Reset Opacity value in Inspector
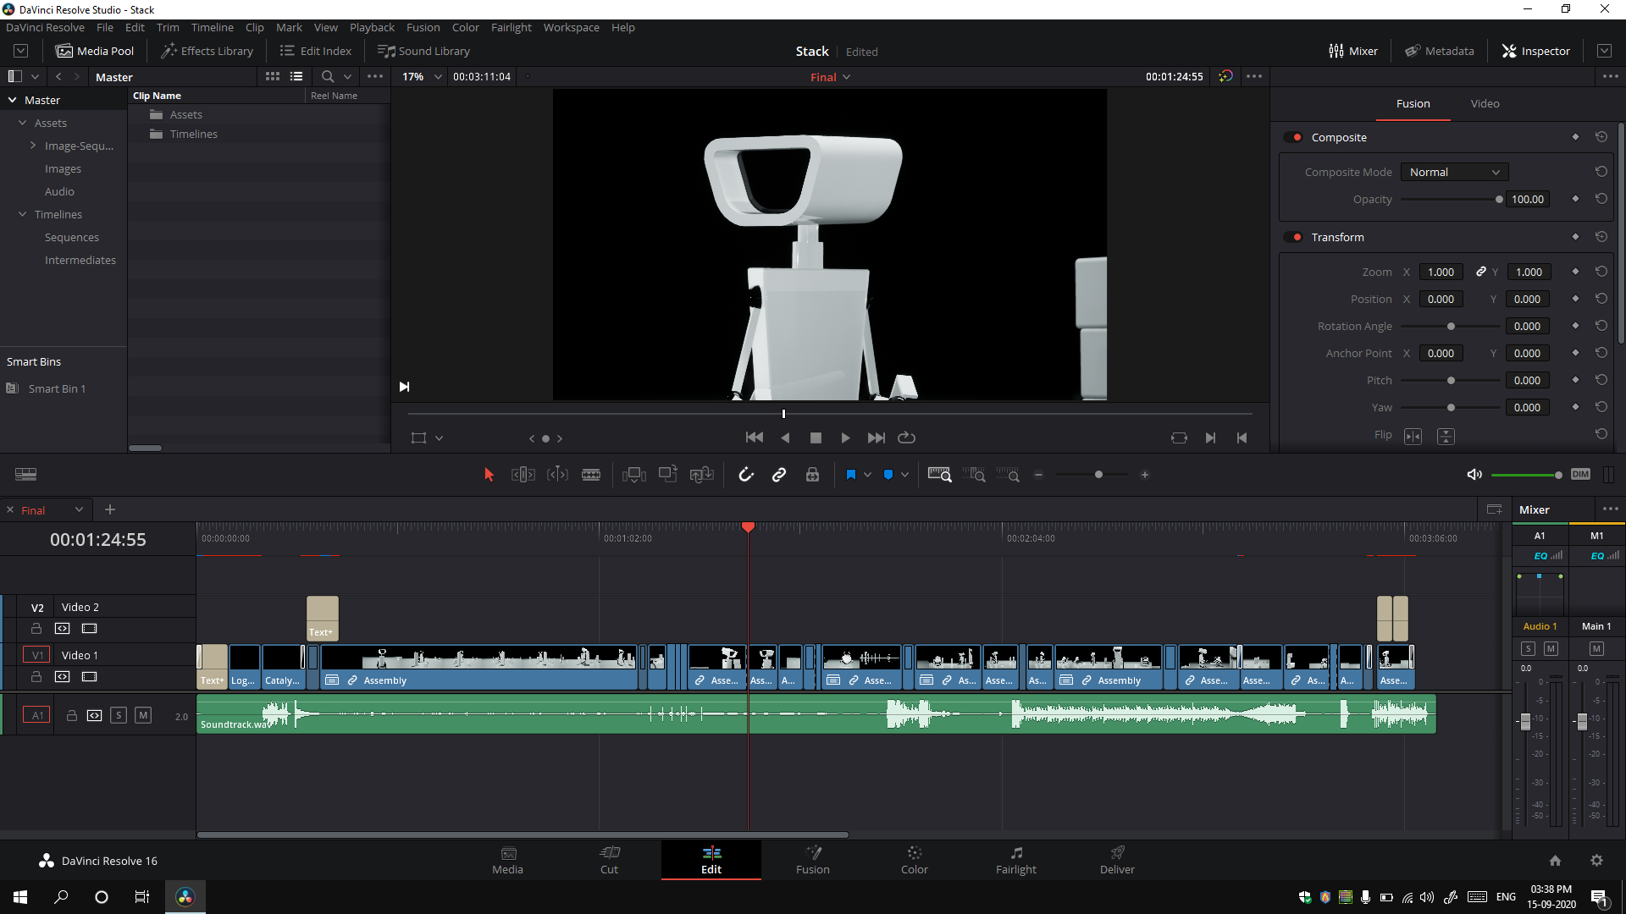Image resolution: width=1626 pixels, height=914 pixels. click(x=1601, y=199)
